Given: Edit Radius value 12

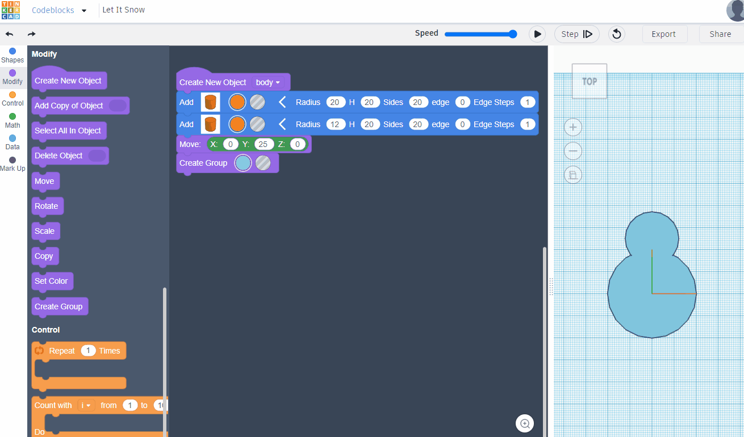Looking at the screenshot, I should coord(336,124).
